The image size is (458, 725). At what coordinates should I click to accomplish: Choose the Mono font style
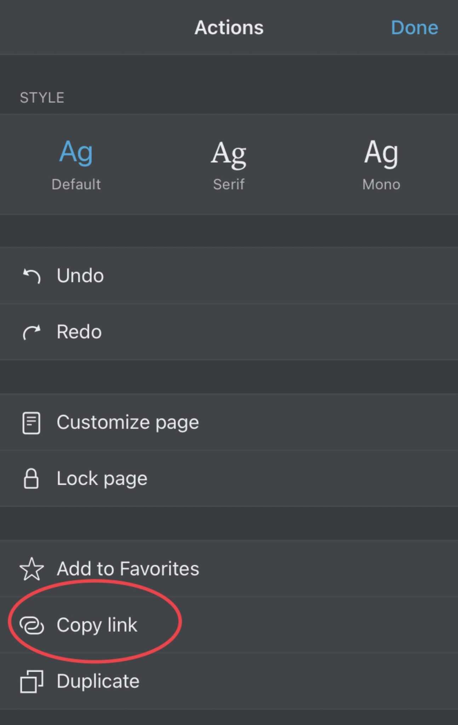pyautogui.click(x=381, y=153)
